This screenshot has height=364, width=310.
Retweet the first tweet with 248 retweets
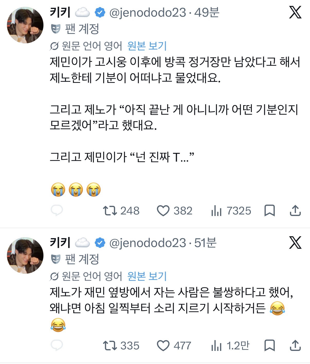coord(121,211)
